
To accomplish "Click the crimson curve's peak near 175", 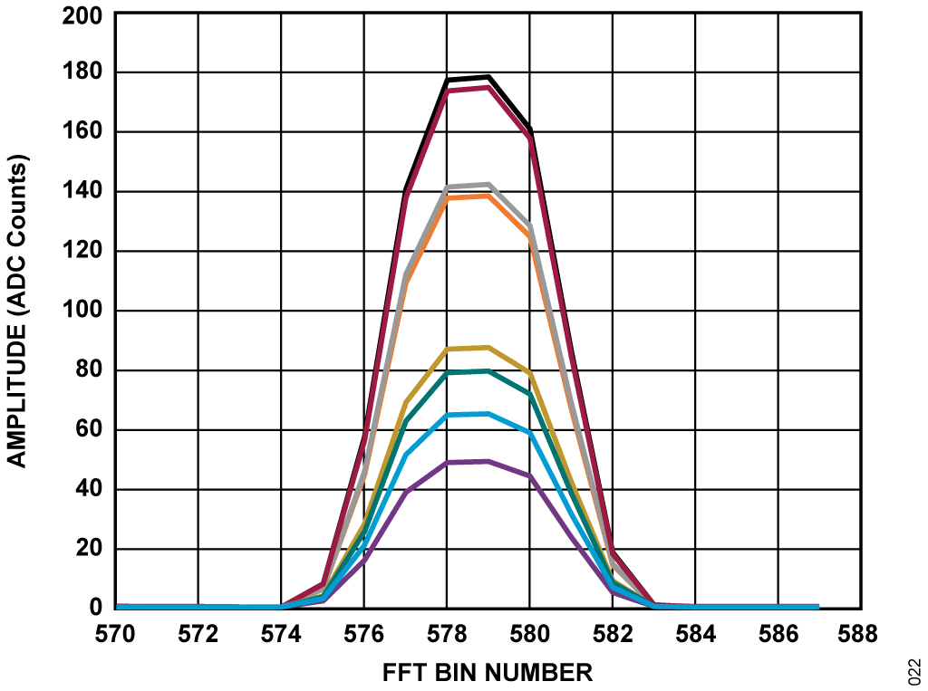I will click(x=488, y=88).
